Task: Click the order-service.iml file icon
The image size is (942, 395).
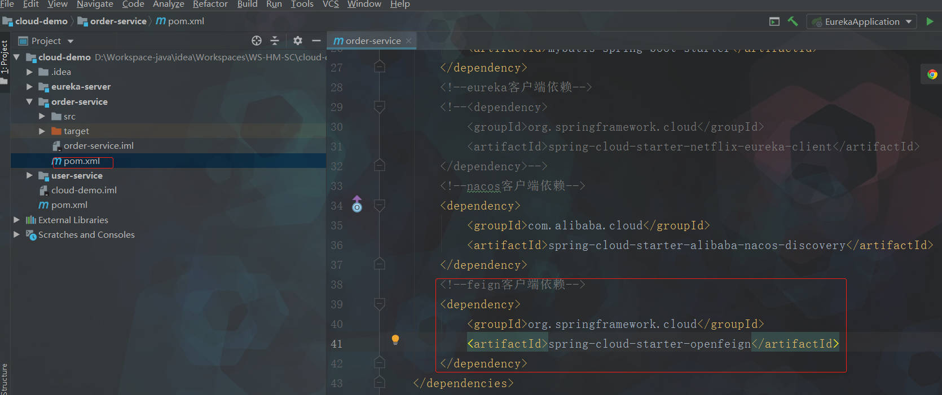Action: [x=56, y=146]
